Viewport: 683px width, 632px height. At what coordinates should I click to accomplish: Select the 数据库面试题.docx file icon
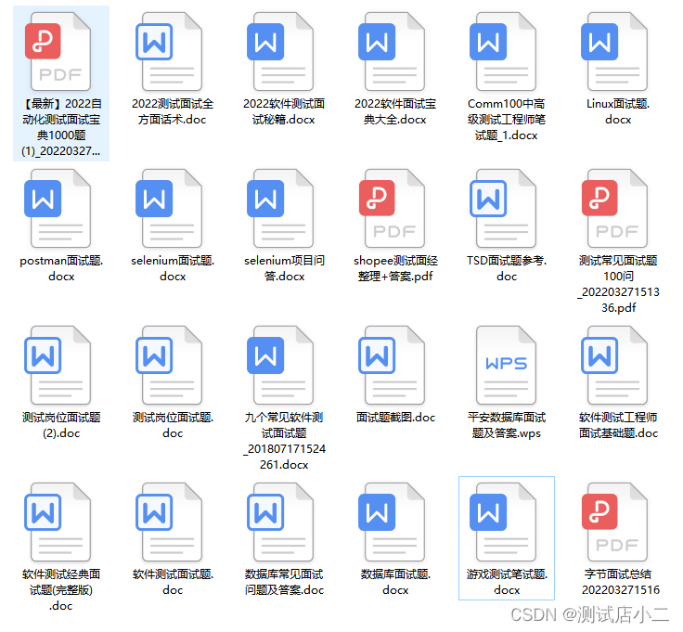[x=392, y=522]
